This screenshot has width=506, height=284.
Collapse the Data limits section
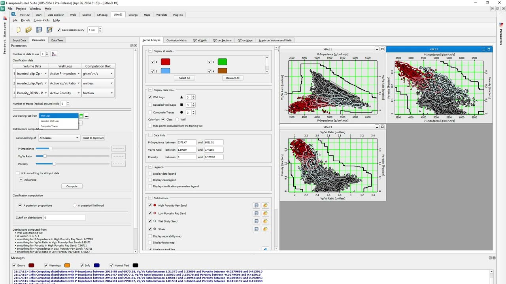151,135
